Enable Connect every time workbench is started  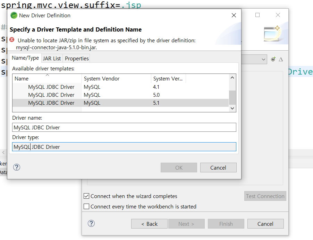(x=86, y=206)
